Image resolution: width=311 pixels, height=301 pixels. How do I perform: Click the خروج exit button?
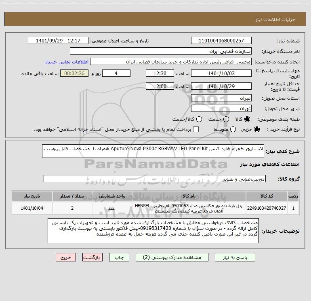point(66,257)
